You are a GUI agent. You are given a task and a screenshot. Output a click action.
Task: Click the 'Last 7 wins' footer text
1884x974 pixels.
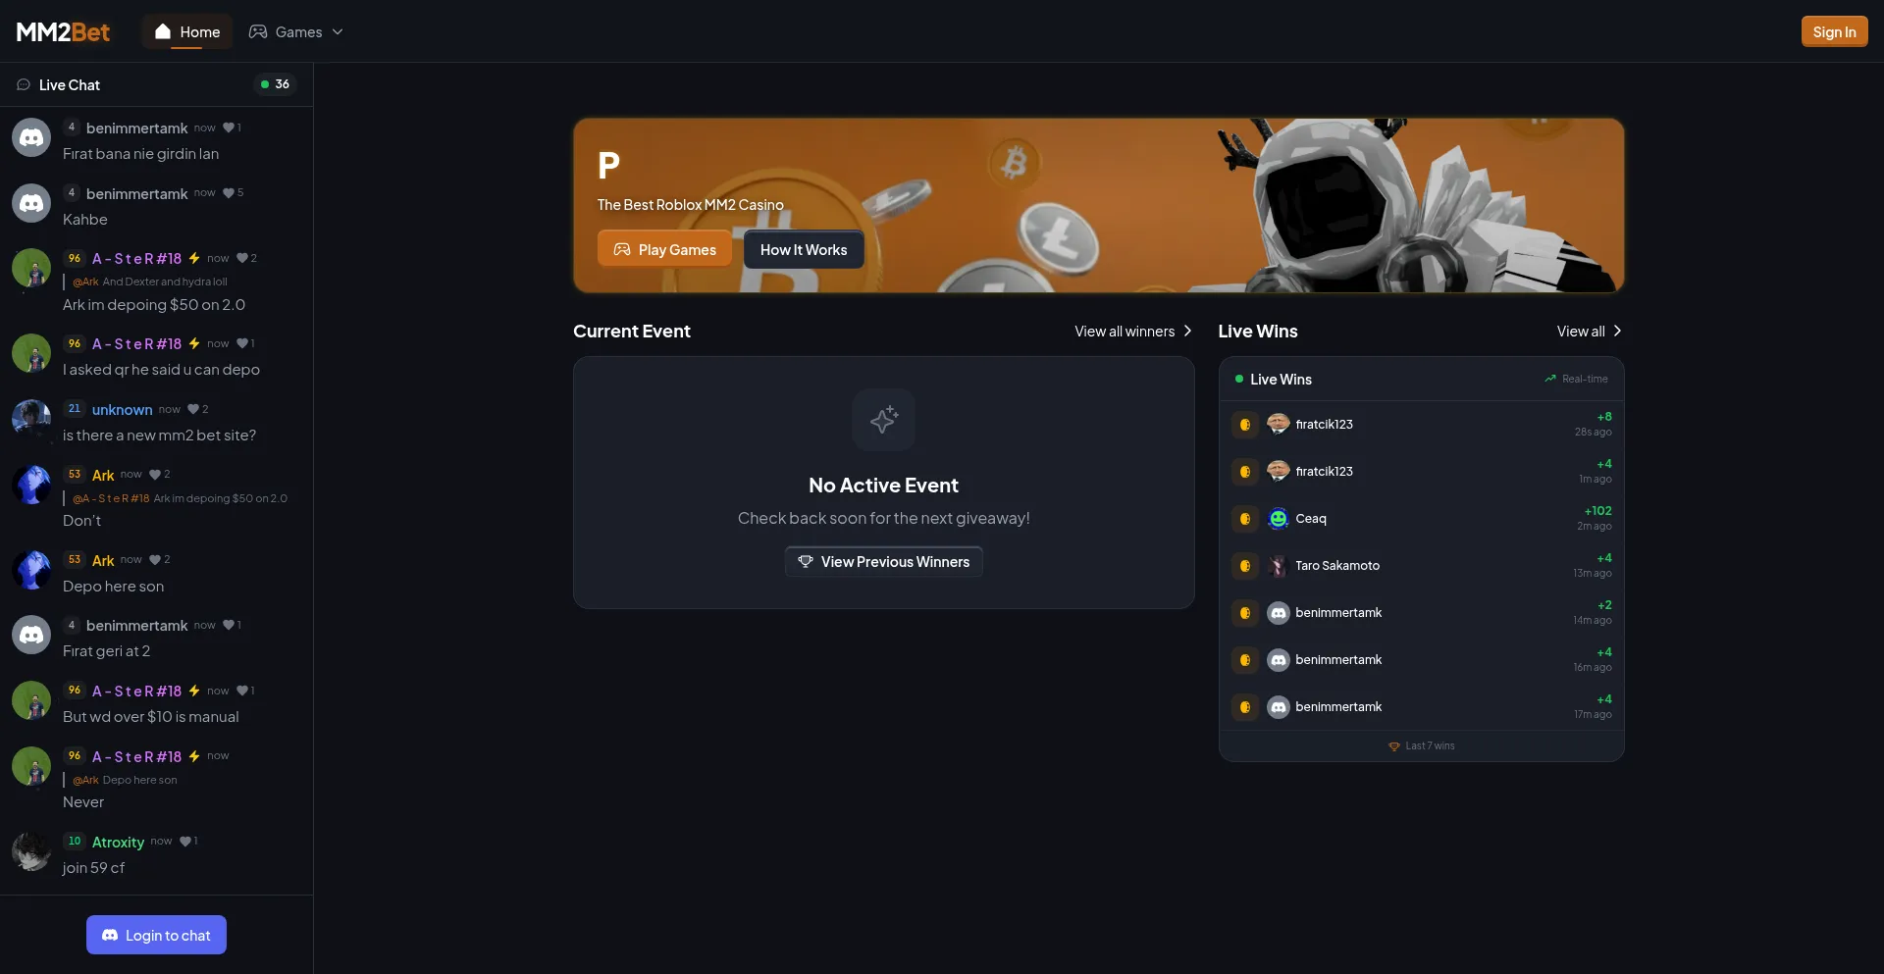point(1430,746)
